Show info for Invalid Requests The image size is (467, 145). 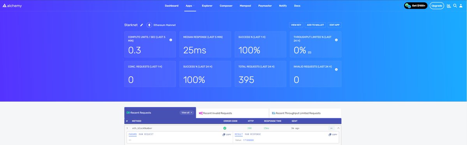[x=336, y=69]
